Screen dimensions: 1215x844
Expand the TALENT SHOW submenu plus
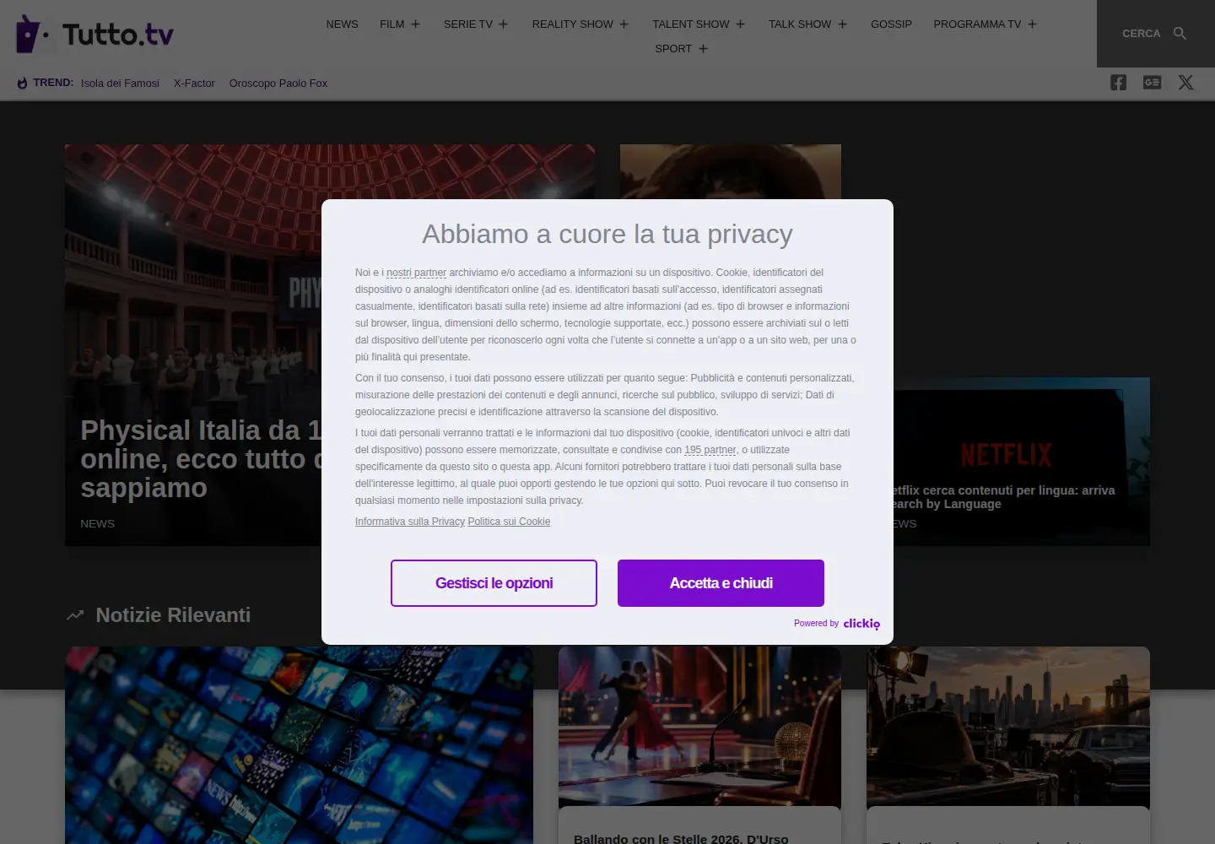point(740,24)
